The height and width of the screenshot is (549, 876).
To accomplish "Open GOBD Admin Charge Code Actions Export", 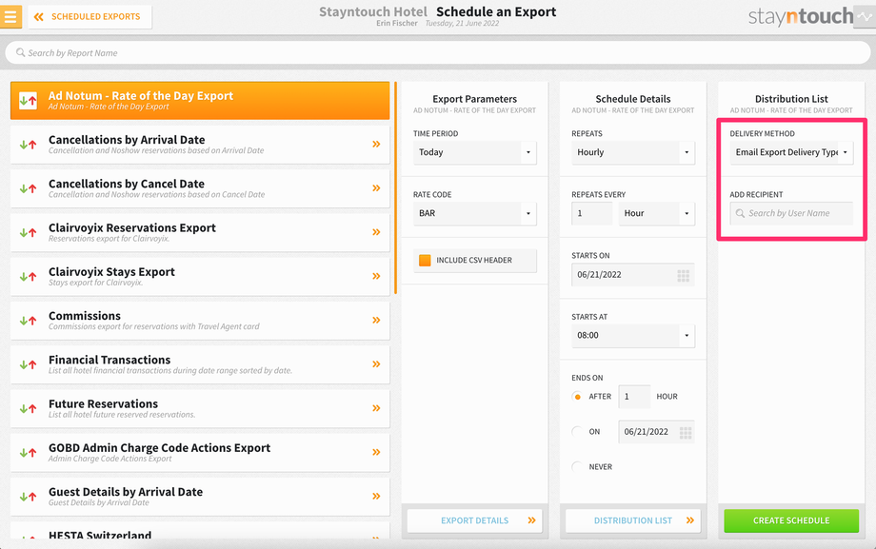I will pyautogui.click(x=200, y=452).
